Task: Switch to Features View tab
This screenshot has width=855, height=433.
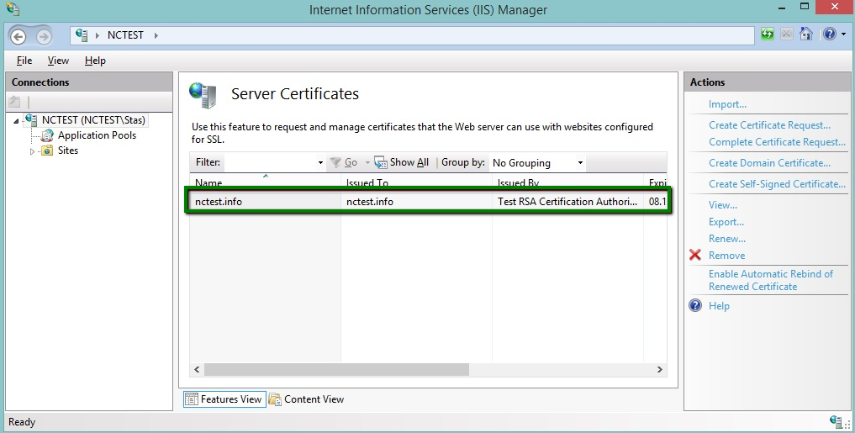Action: pyautogui.click(x=224, y=399)
